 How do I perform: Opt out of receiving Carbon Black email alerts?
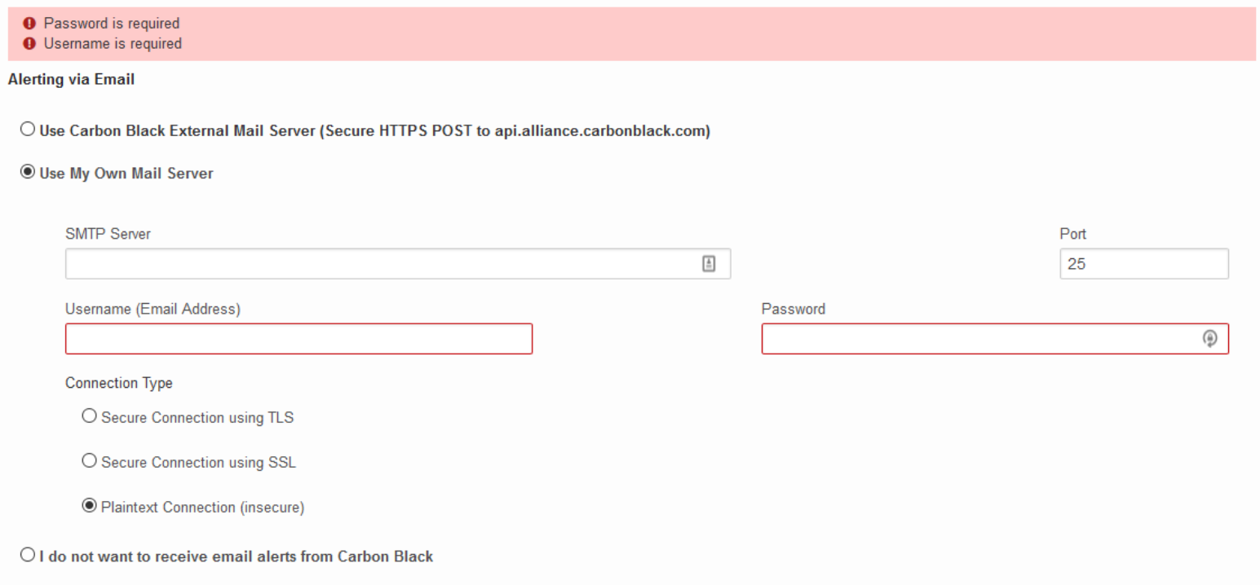point(28,556)
